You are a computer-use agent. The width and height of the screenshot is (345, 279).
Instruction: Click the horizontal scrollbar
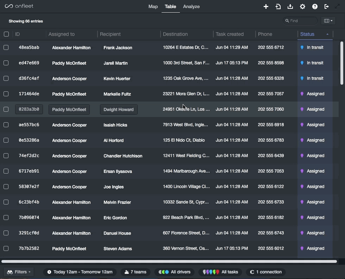169,261
